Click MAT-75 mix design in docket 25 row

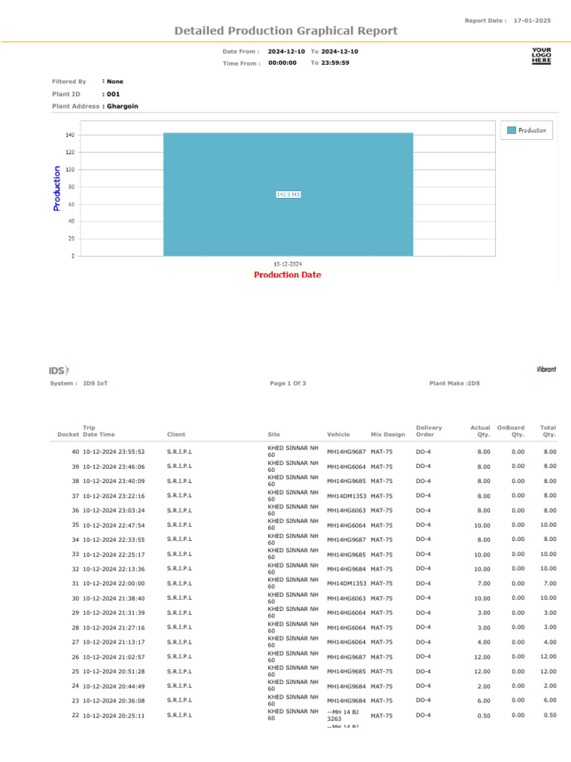click(x=381, y=672)
